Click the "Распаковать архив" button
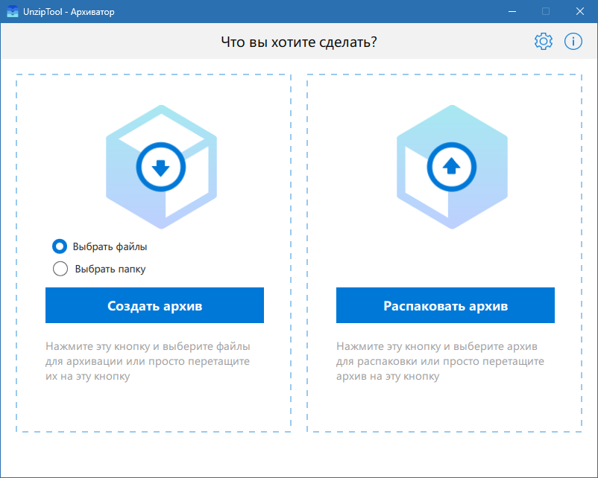The image size is (598, 478). [x=445, y=305]
